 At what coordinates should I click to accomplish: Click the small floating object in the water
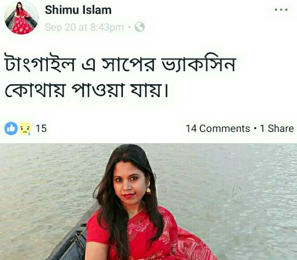(236, 192)
